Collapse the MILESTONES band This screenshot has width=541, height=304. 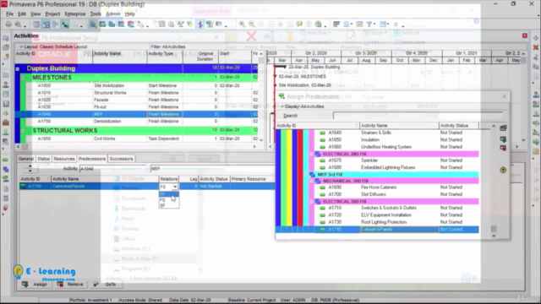point(23,78)
